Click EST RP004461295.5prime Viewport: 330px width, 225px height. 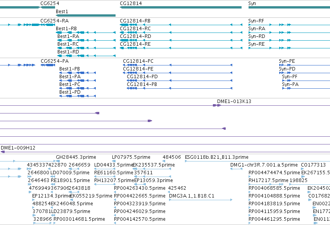pyautogui.click(x=274, y=219)
